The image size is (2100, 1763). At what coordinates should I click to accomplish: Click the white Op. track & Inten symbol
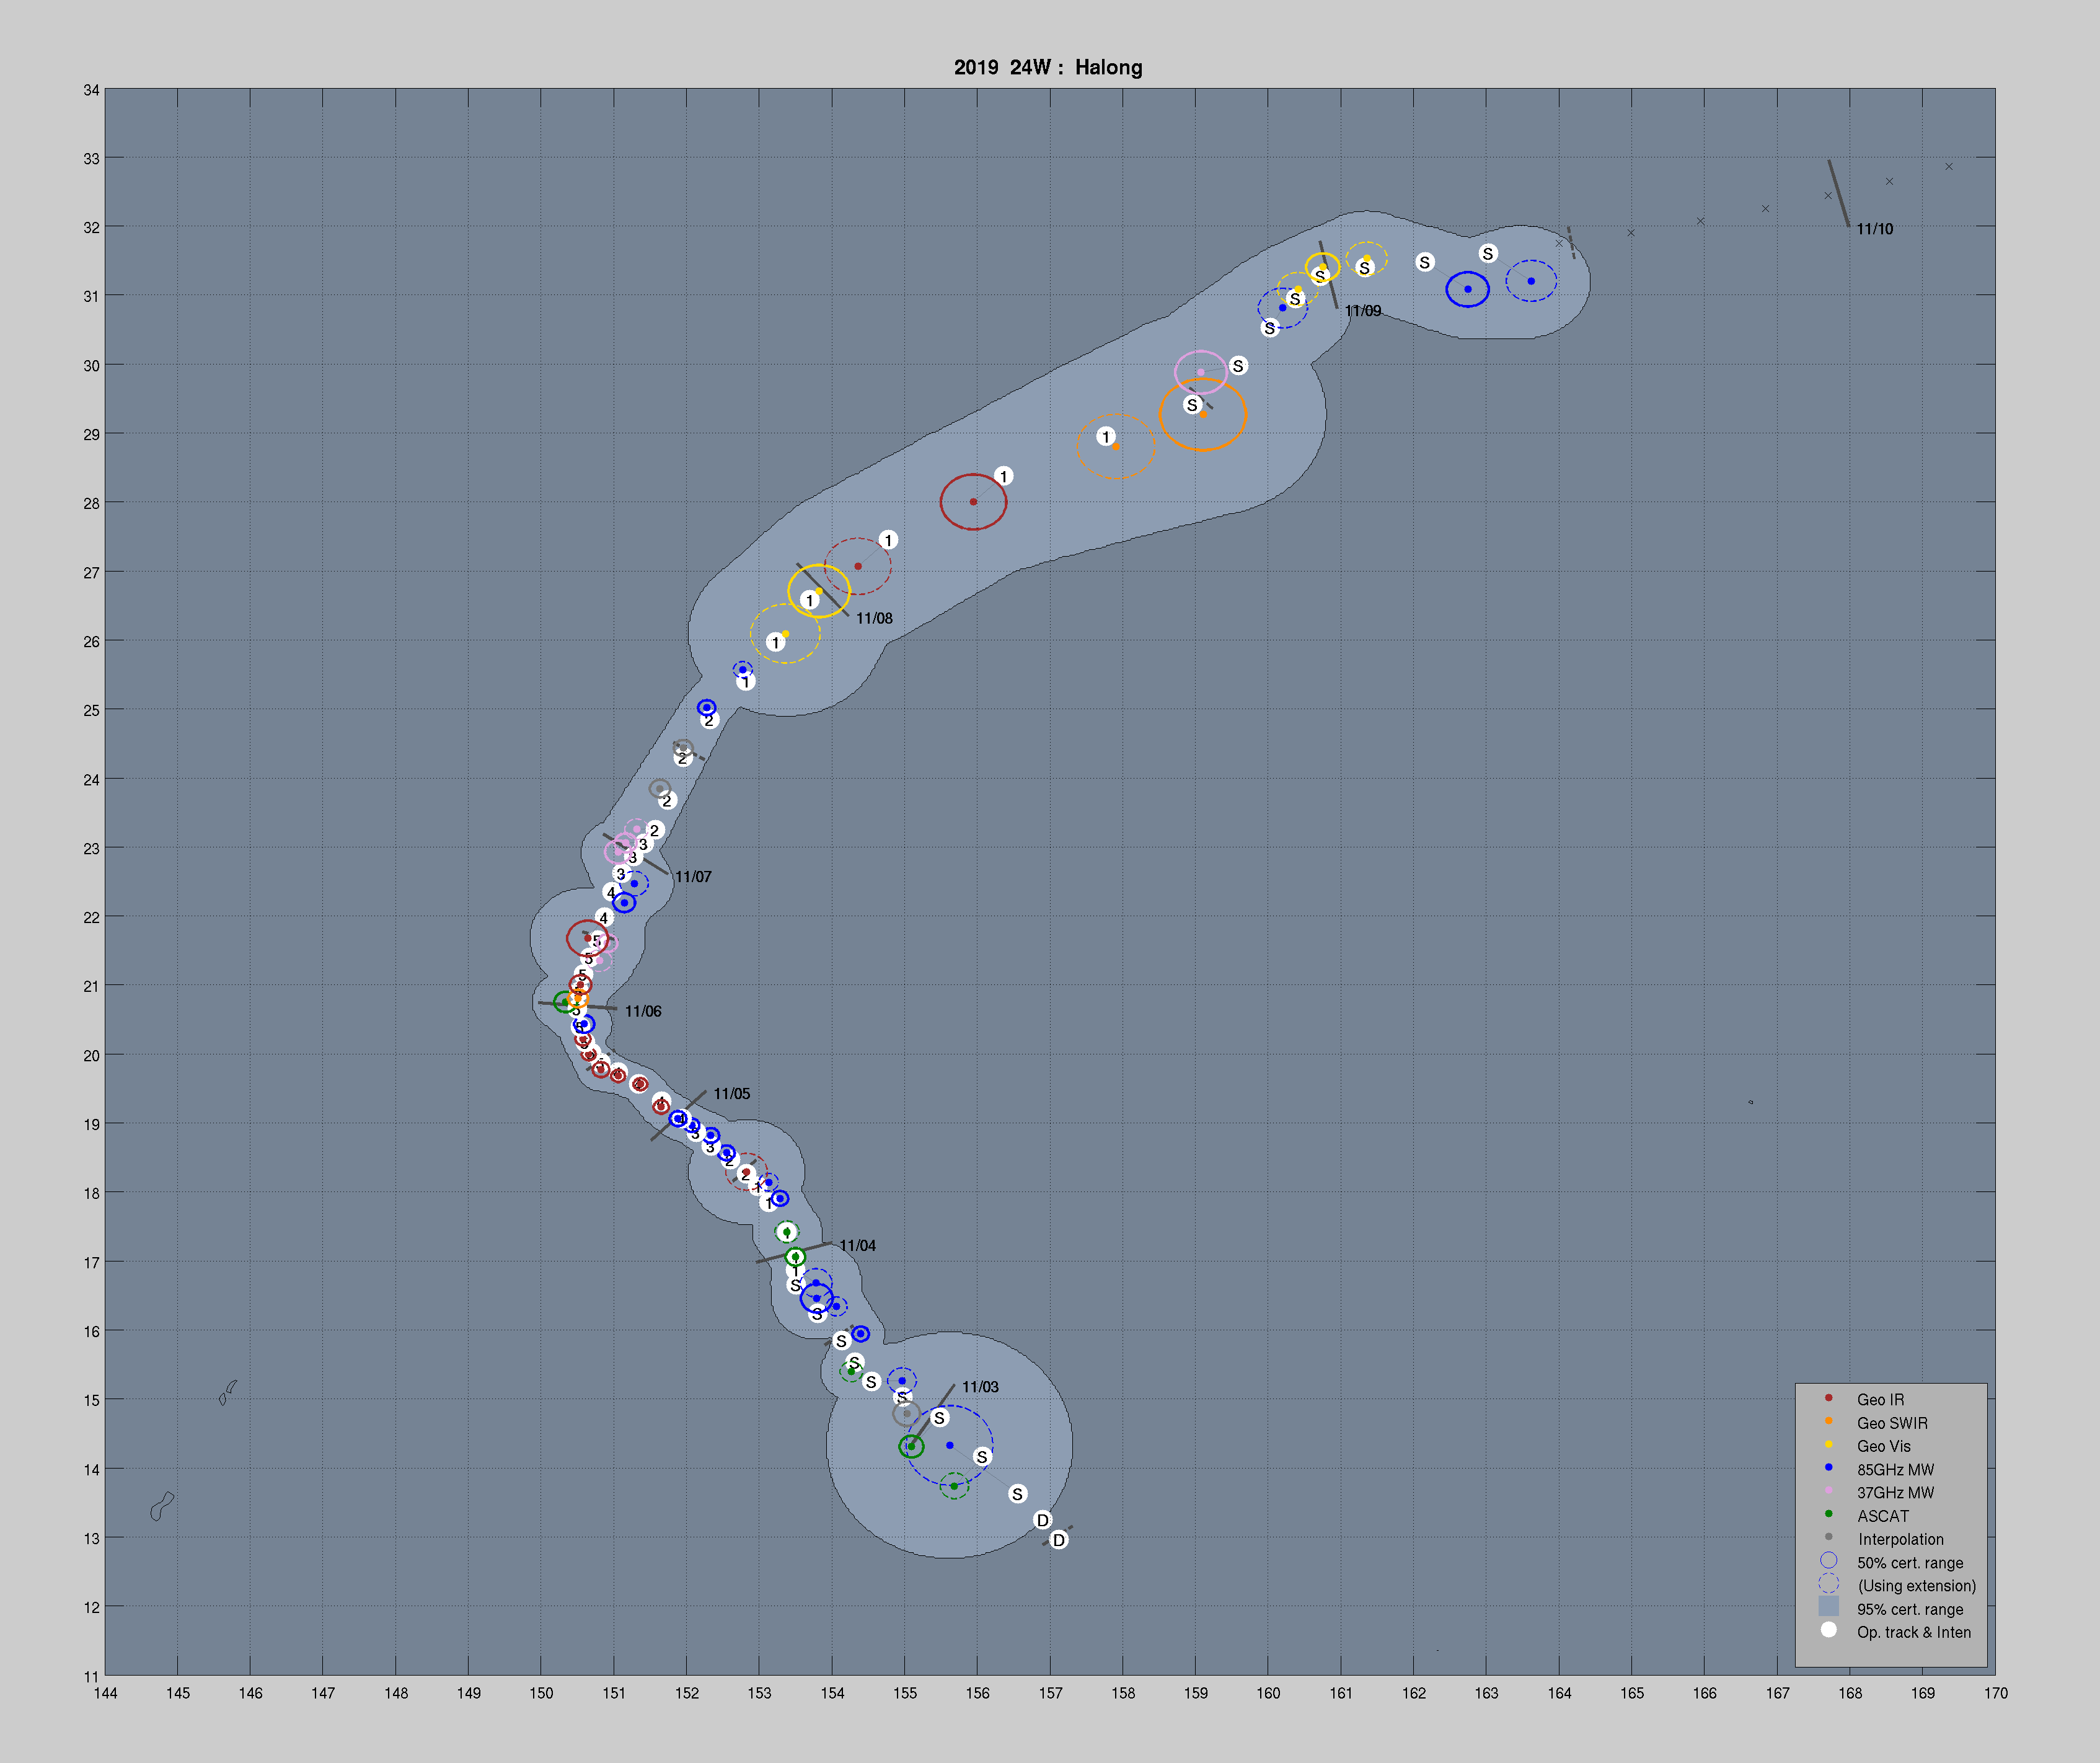(x=1828, y=1631)
